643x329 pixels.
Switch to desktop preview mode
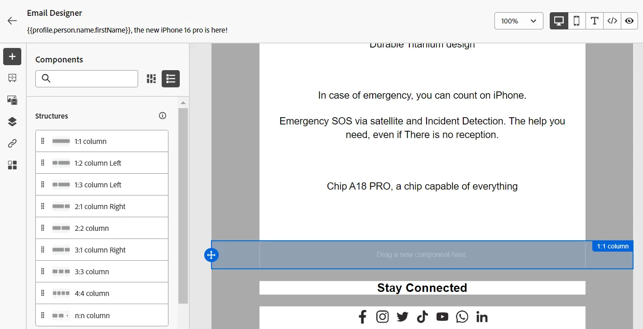coord(559,21)
